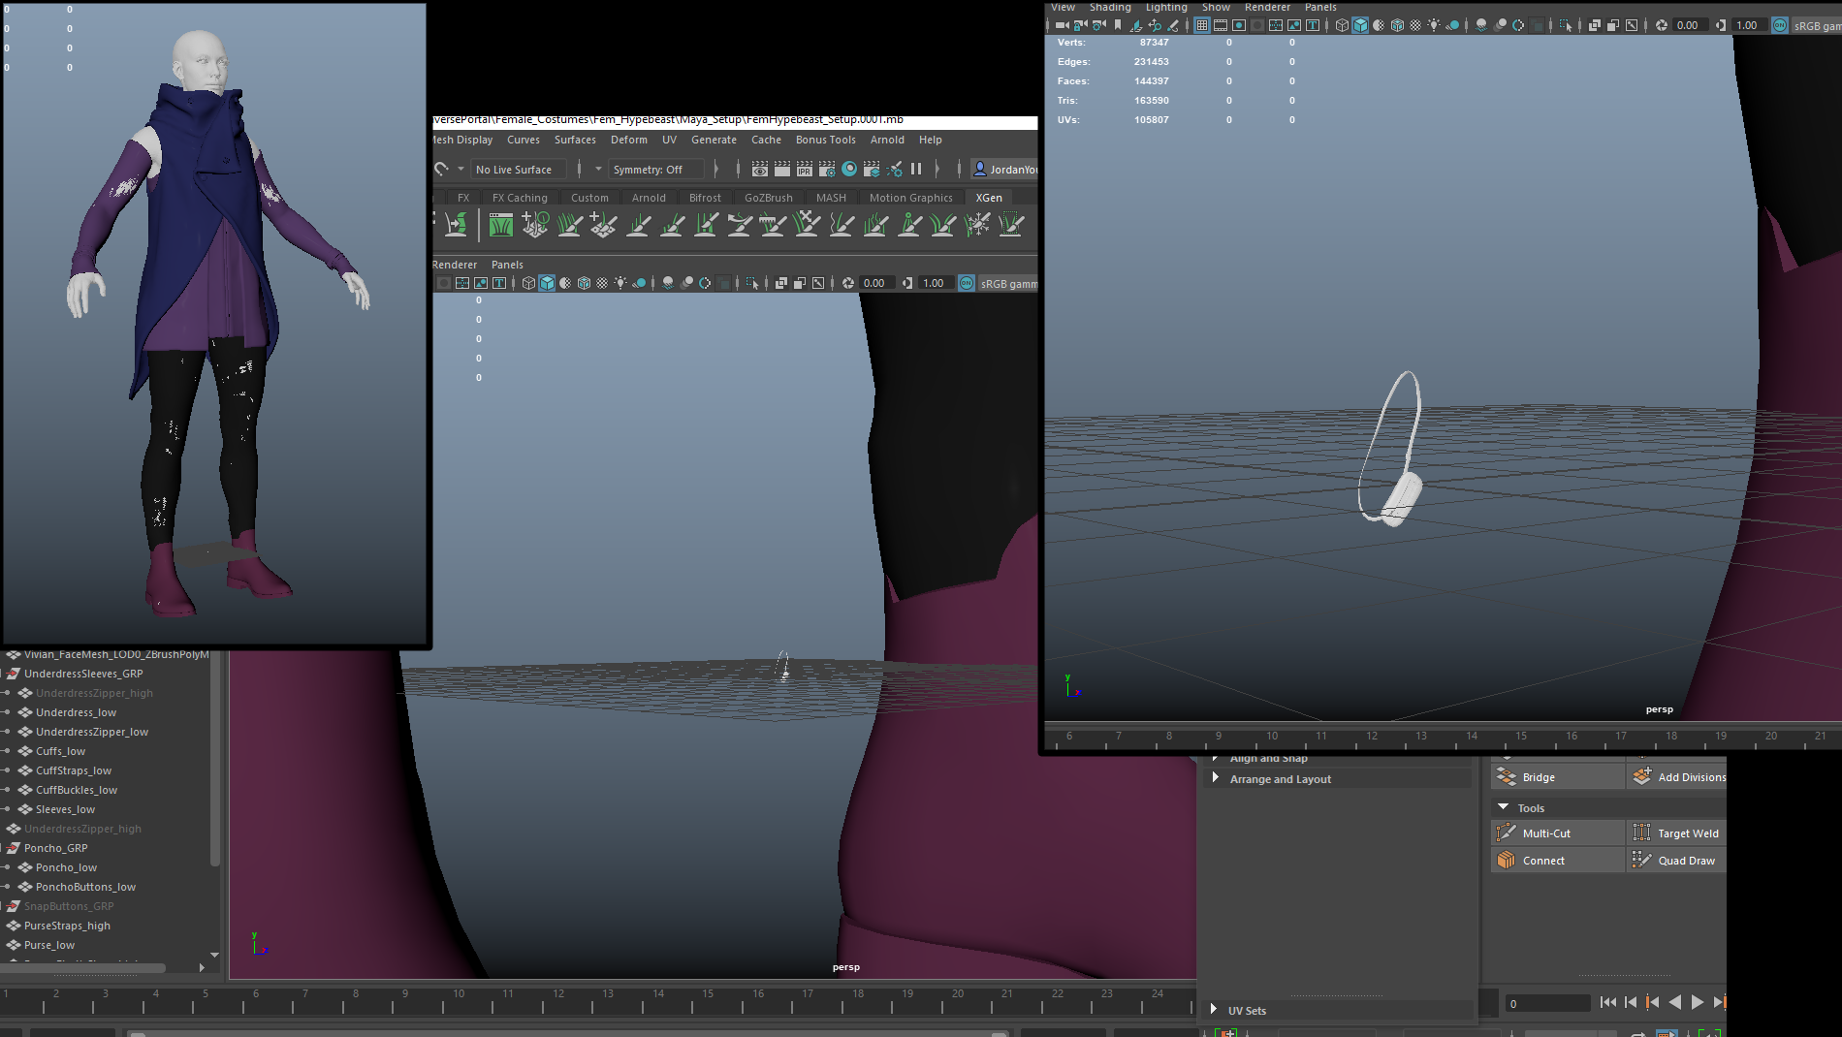This screenshot has width=1842, height=1037.
Task: Open the Deform menu
Action: coord(628,140)
